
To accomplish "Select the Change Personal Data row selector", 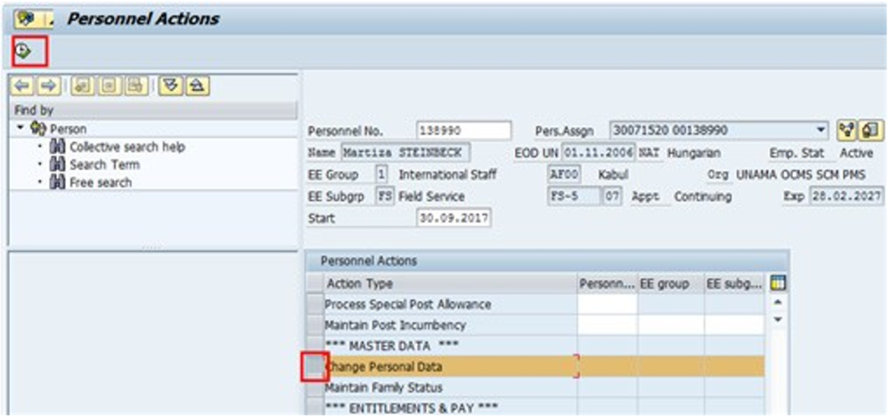I will (314, 366).
